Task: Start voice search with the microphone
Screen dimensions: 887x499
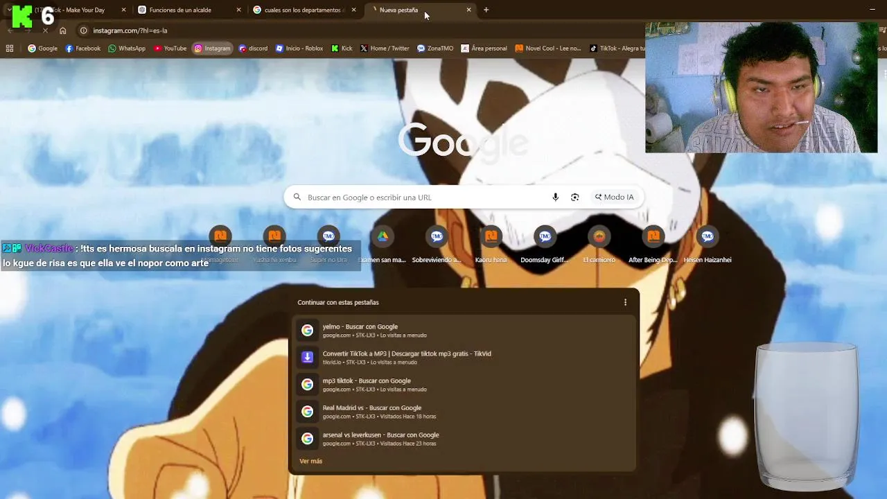Action: click(x=555, y=197)
